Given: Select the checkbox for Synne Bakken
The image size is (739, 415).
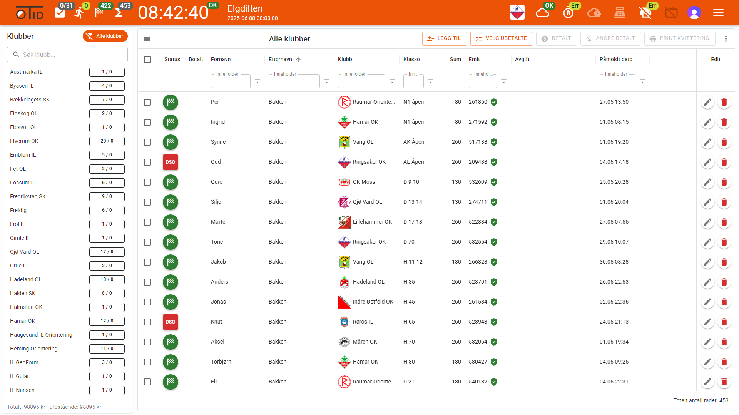Looking at the screenshot, I should (147, 142).
